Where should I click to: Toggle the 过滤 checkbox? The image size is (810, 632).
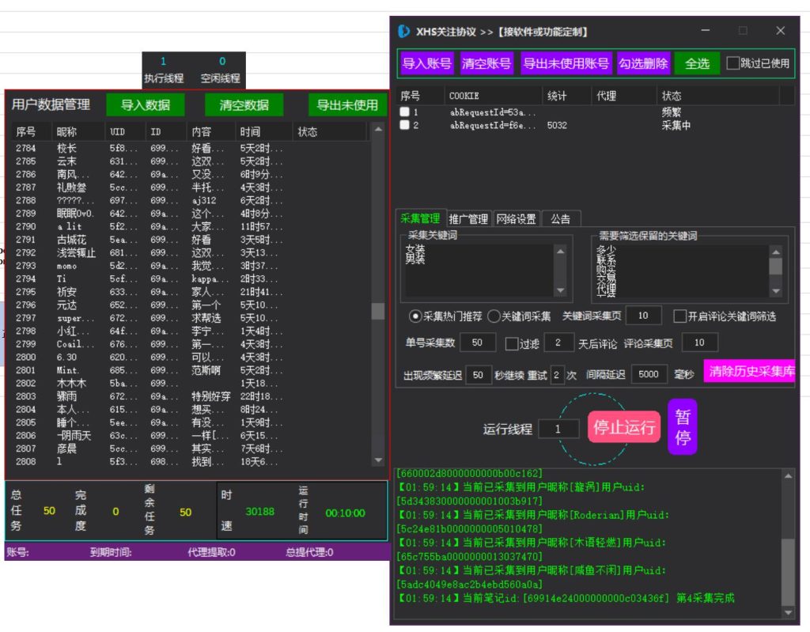(512, 343)
